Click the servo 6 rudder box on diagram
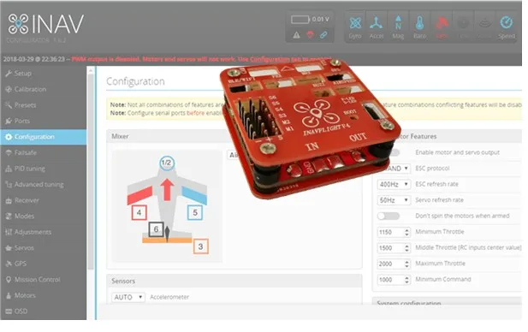Viewport: 528px width, 332px height. click(156, 229)
